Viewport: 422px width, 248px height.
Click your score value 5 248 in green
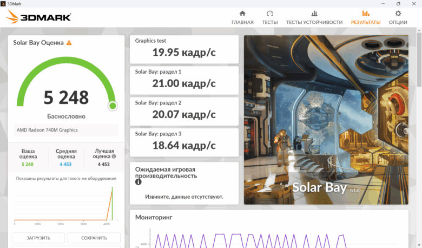click(28, 164)
